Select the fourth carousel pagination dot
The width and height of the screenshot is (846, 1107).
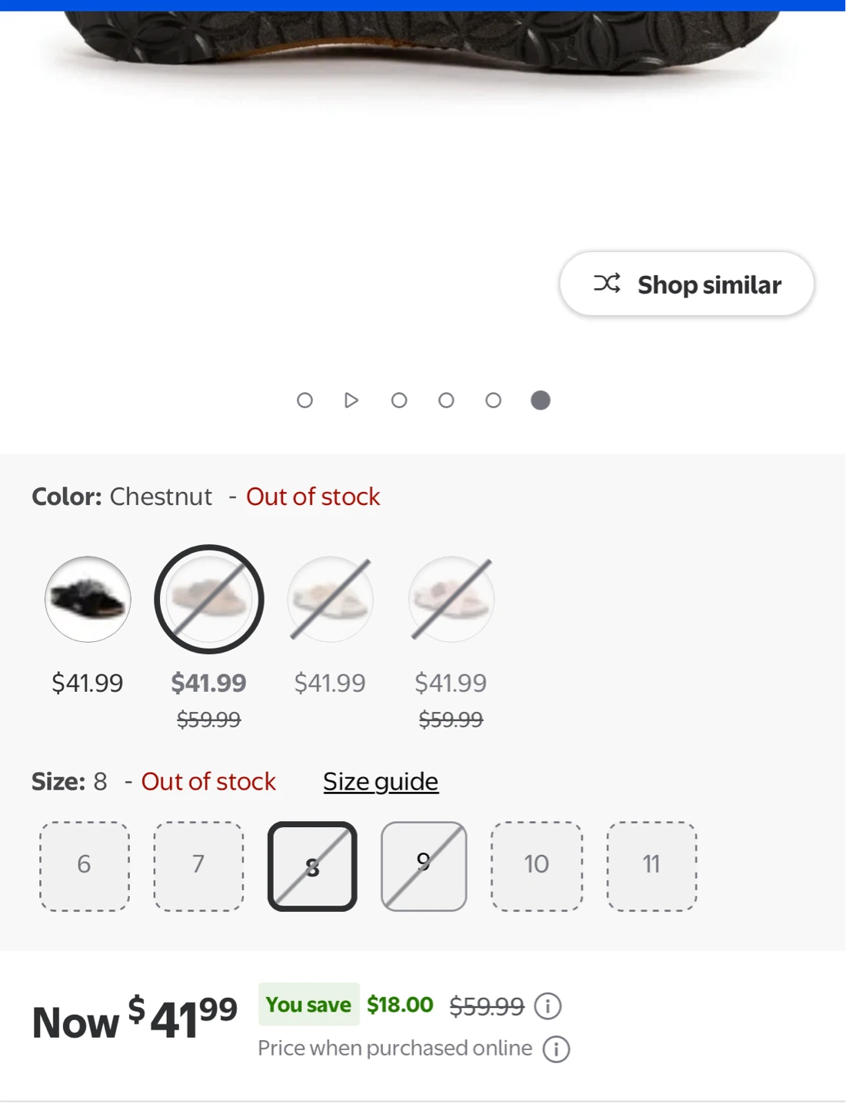446,401
